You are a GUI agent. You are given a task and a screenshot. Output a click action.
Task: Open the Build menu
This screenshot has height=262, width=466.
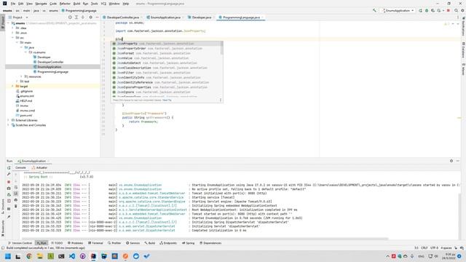(x=76, y=4)
